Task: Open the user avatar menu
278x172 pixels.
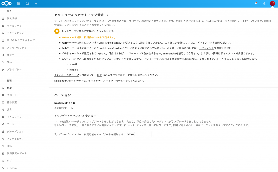Action: coord(273,3)
